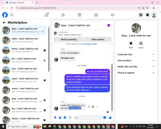Click the "Is this still available?" message
Screen dimensions: 161x129
70,53
